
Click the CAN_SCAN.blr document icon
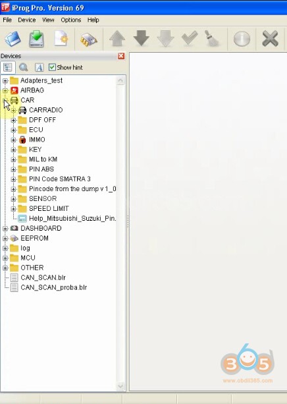14,277
